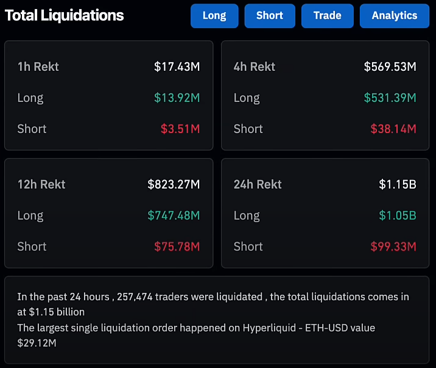
Task: Click the Long button
Action: (214, 16)
